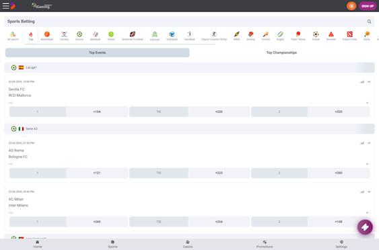The image size is (379, 250).
Task: View statistics for AC Milan match
Action: tap(362, 192)
